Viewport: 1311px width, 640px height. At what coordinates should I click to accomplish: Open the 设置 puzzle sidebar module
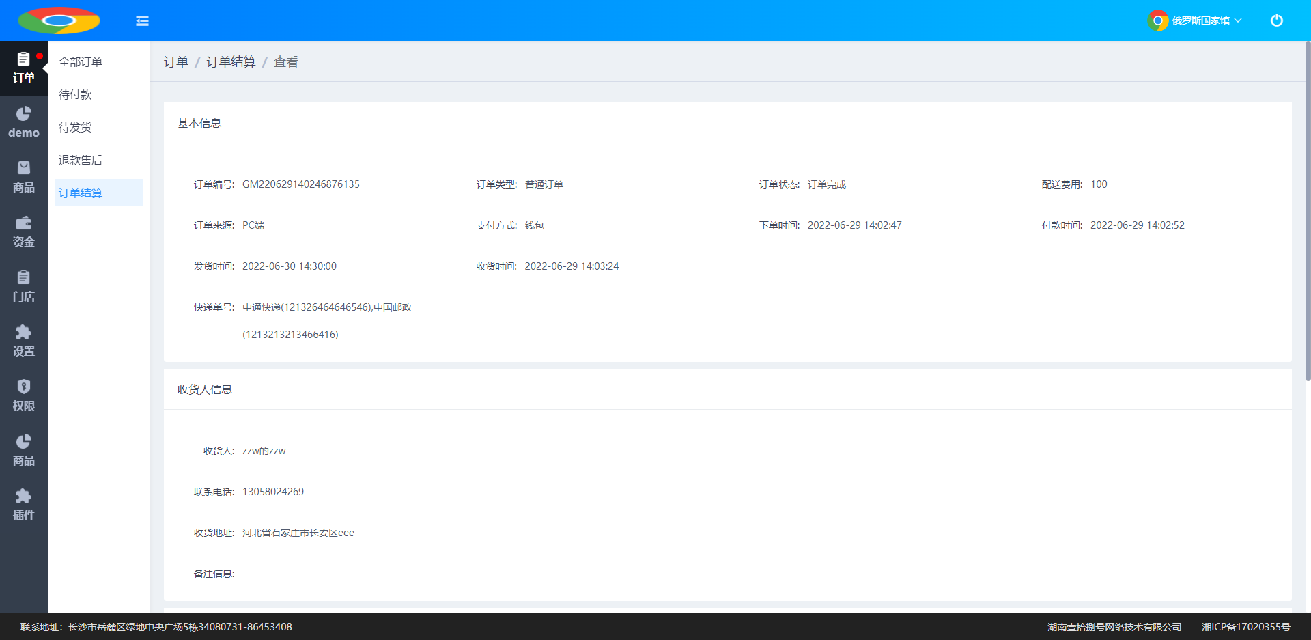(24, 342)
